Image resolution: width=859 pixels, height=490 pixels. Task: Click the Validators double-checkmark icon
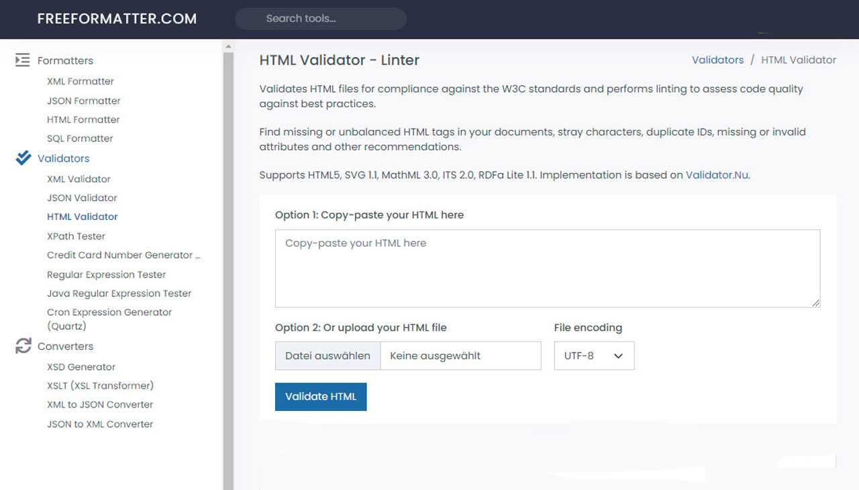23,158
